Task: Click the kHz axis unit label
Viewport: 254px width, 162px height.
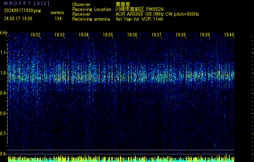Action: click(x=4, y=33)
